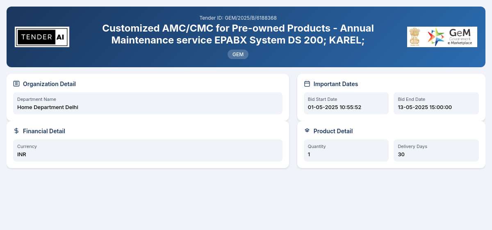Click the calendar icon beside Important Dates
Viewport: 492px width, 230px height.
click(307, 84)
